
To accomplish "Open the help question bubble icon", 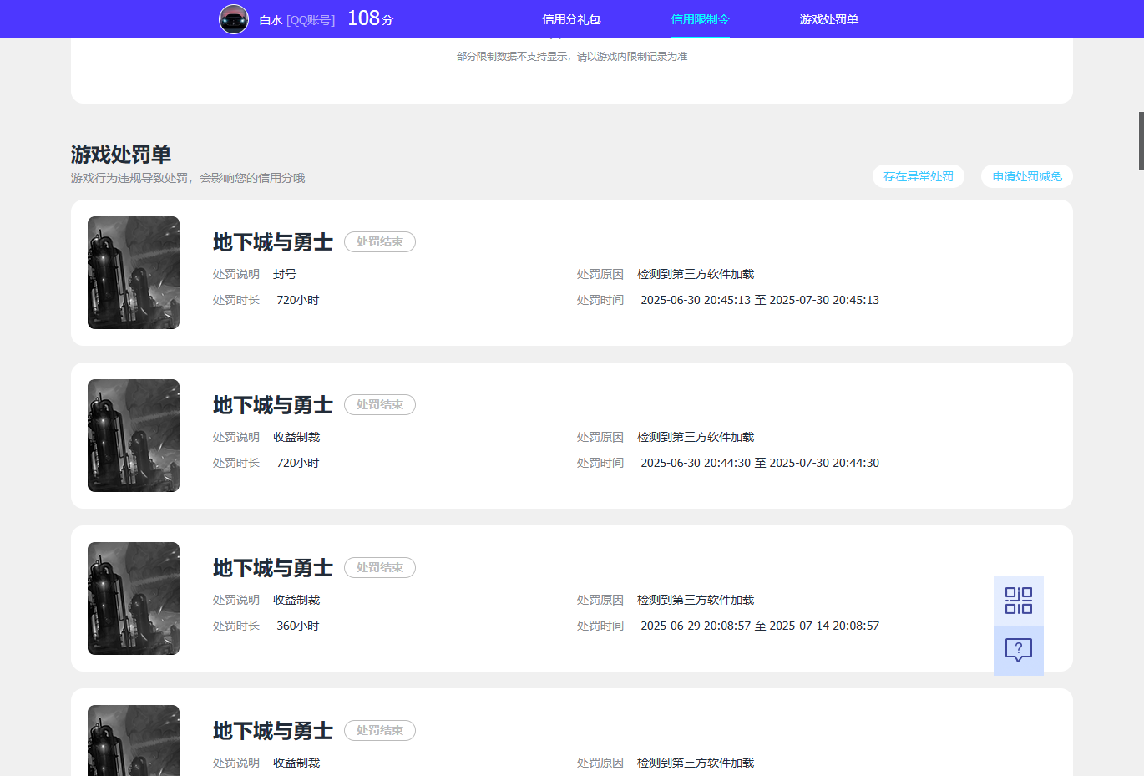I will [x=1018, y=650].
